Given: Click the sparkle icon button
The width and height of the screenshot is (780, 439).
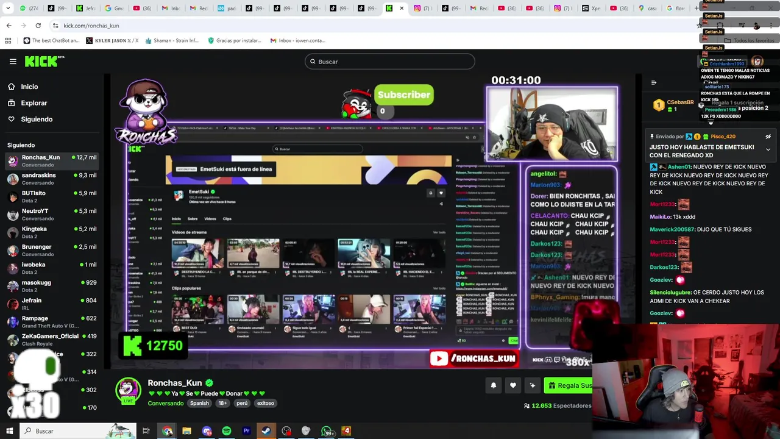Looking at the screenshot, I should coord(533,385).
